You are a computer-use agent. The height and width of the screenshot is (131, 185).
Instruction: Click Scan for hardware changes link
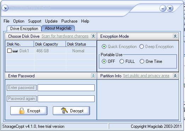pyautogui.click(x=65, y=36)
